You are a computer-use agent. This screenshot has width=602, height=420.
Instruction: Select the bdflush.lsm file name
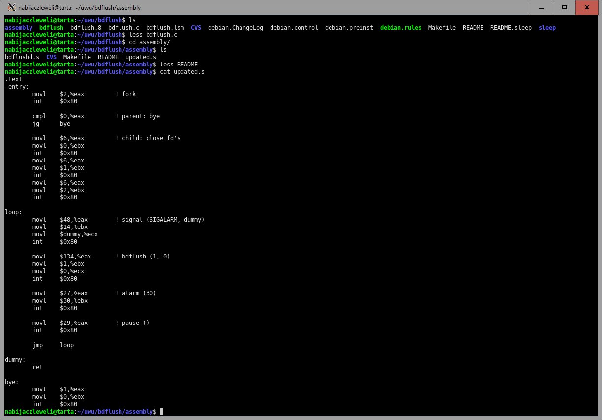point(165,28)
